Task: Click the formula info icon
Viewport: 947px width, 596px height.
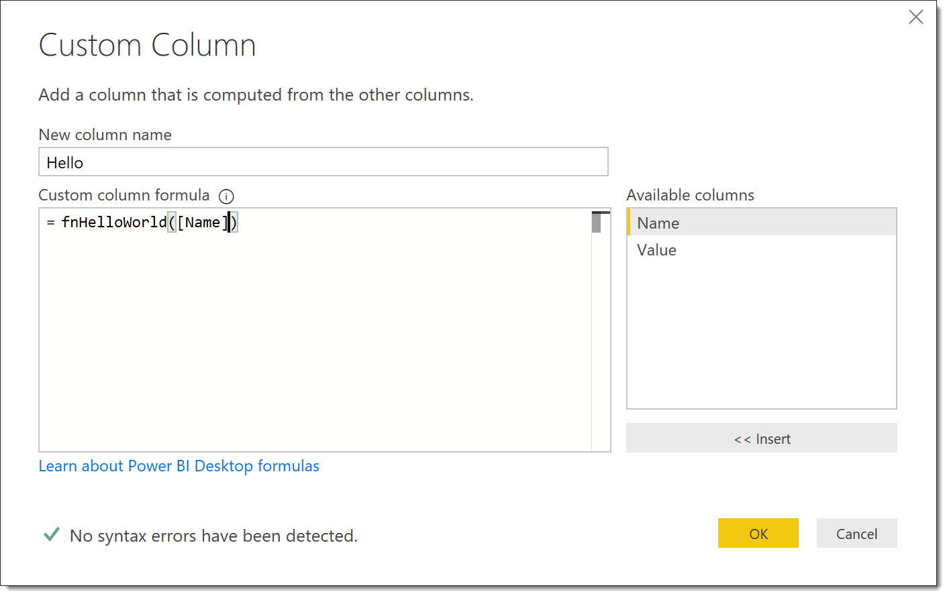Action: (x=227, y=196)
